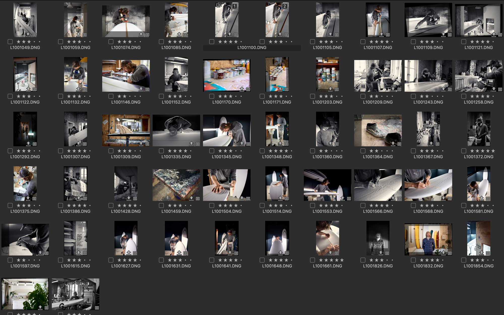This screenshot has height=315, width=504.
Task: Click the export icon on L1001345.DNG thumbnail
Action: click(242, 144)
